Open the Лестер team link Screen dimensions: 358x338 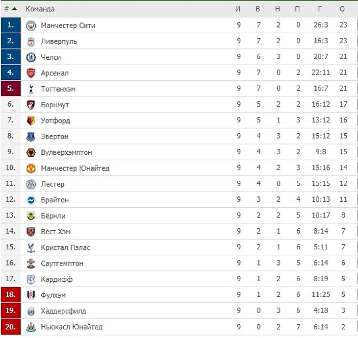point(52,184)
